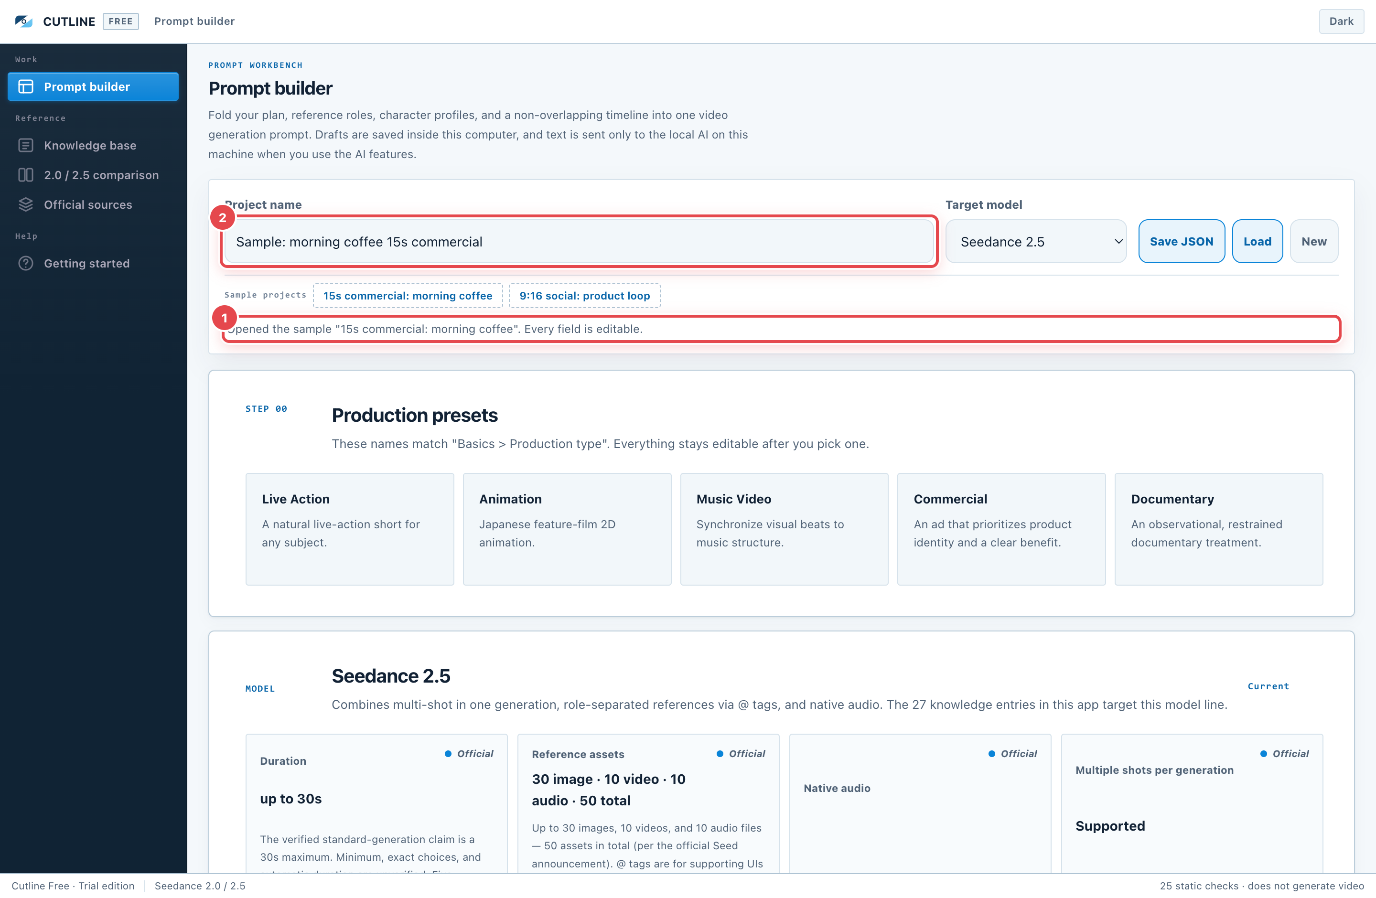Screen dimensions: 1376x898
Task: Go to Knowledge base page
Action: click(93, 145)
